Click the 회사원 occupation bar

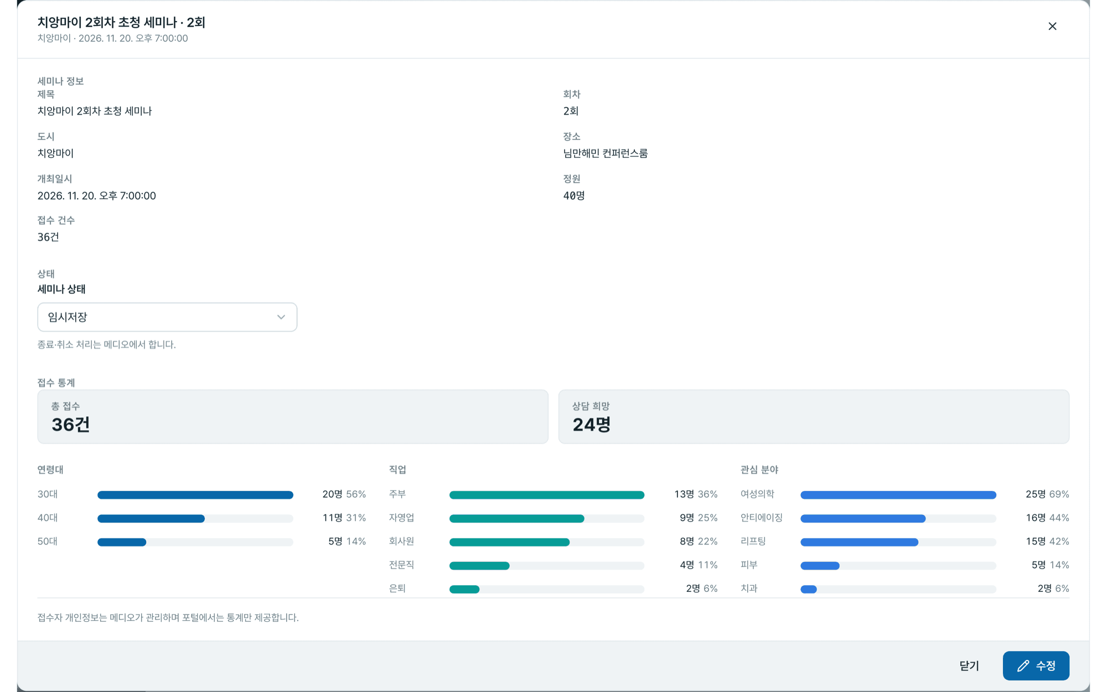click(547, 542)
